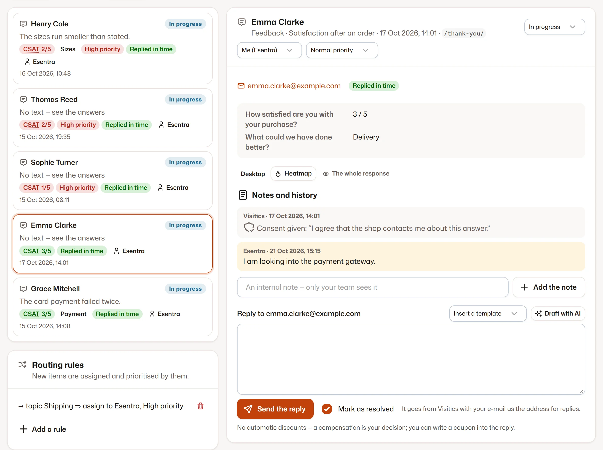The image size is (603, 450).
Task: Delete the Shipping routing rule trash icon
Action: click(200, 406)
